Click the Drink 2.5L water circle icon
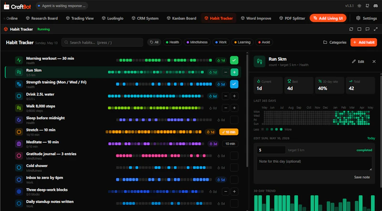 click(x=19, y=96)
